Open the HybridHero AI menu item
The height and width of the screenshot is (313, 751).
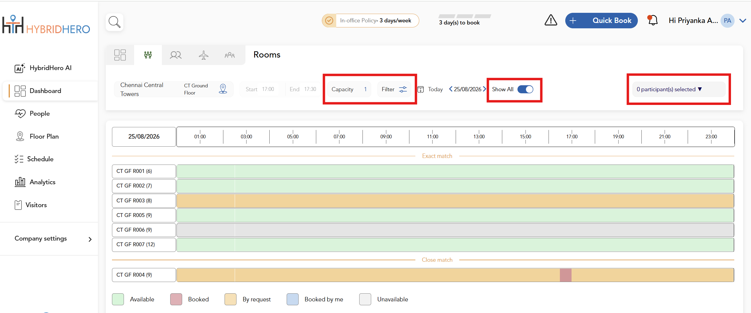(x=51, y=68)
